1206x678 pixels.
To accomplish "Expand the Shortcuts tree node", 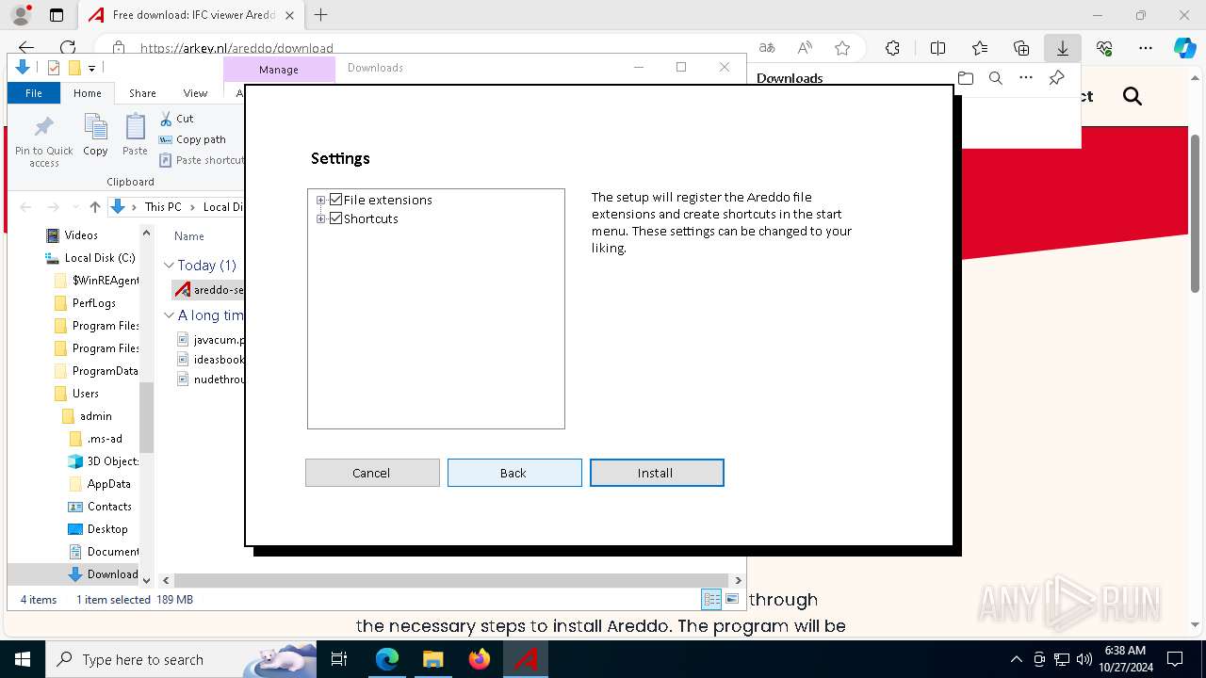I will (321, 218).
